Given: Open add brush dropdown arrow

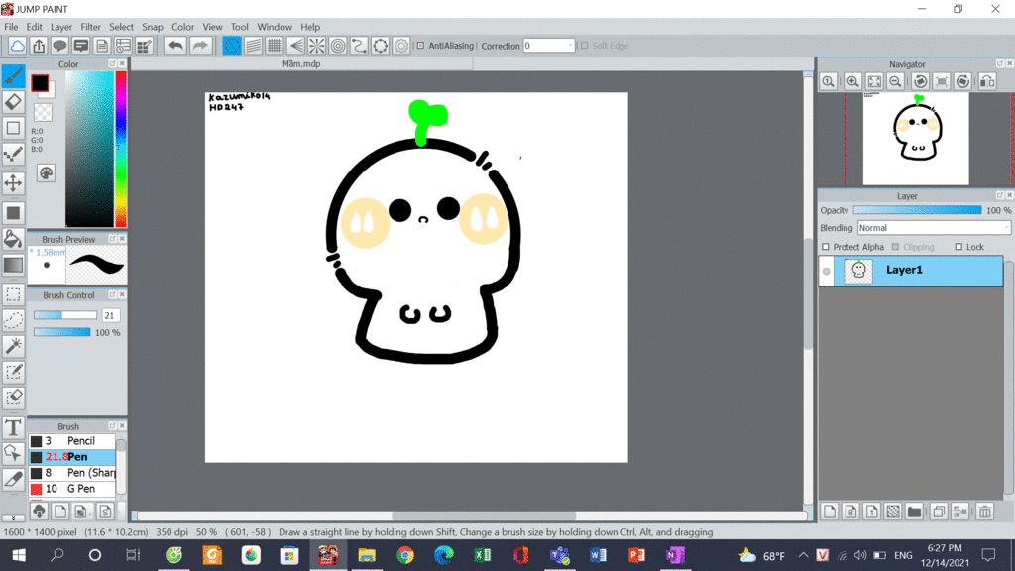Looking at the screenshot, I should pos(89,513).
